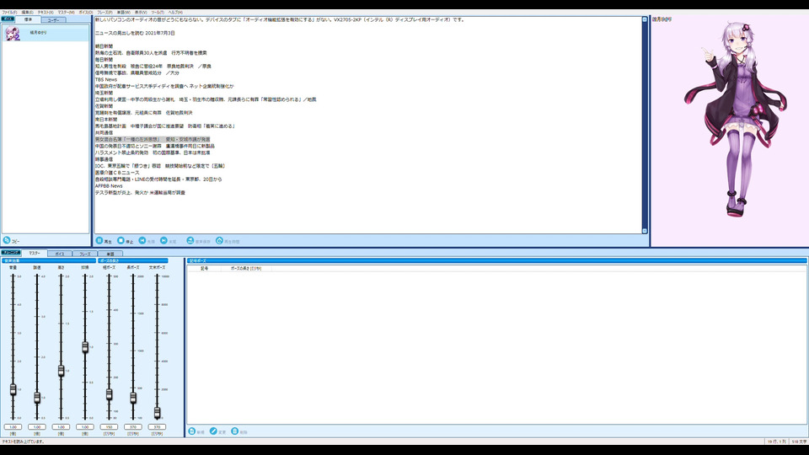Screen dimensions: 809x455
Task: Click the 結月ゆかり character illustration
Action: click(x=737, y=119)
